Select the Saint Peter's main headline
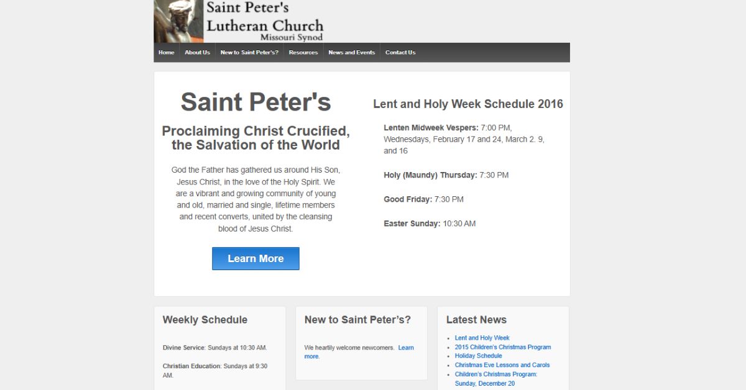 pos(256,102)
